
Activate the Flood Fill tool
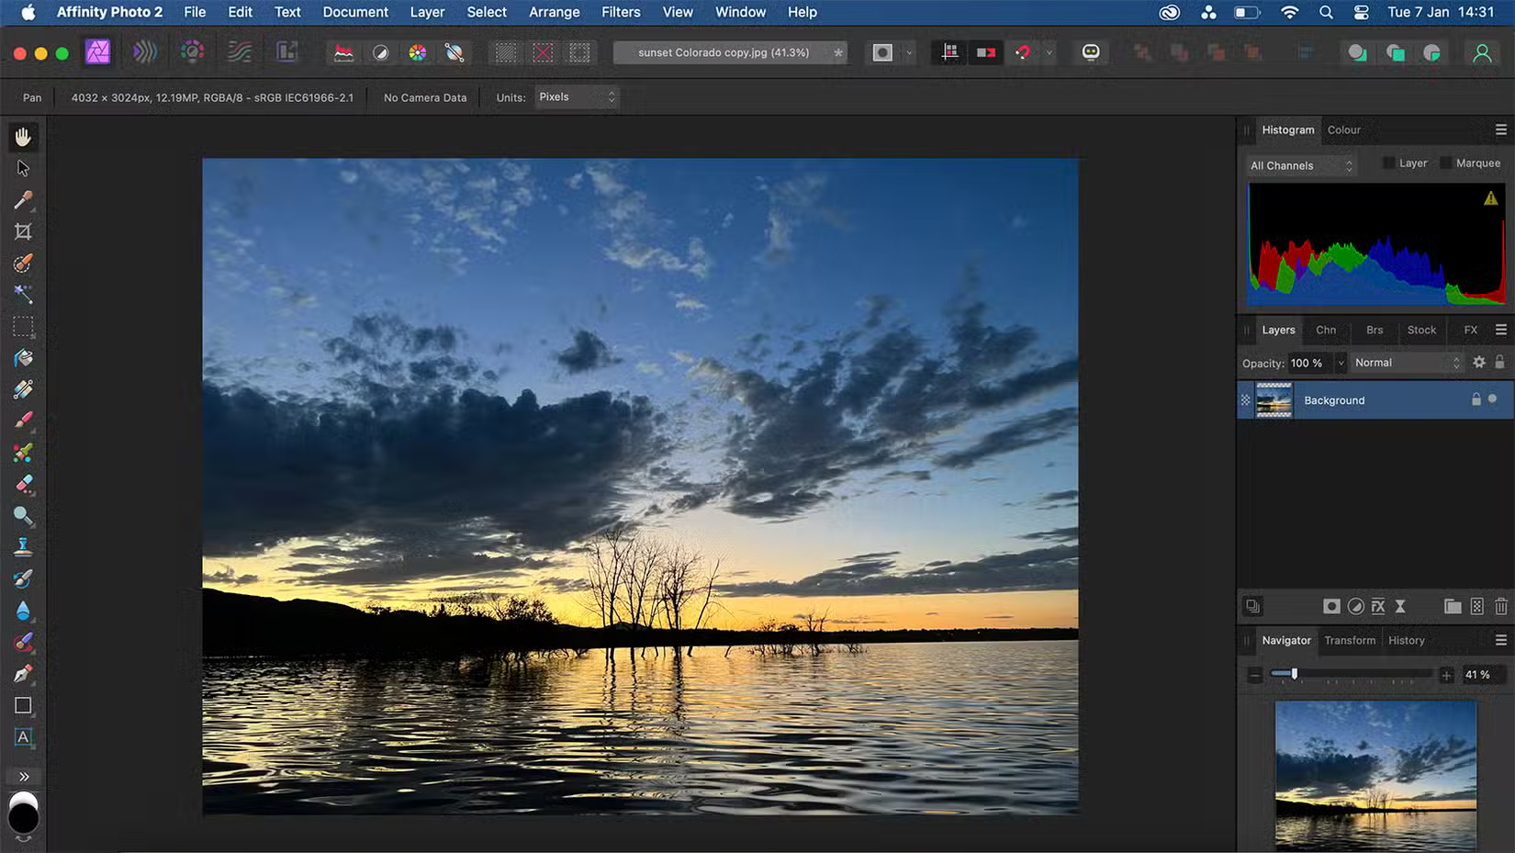point(23,358)
